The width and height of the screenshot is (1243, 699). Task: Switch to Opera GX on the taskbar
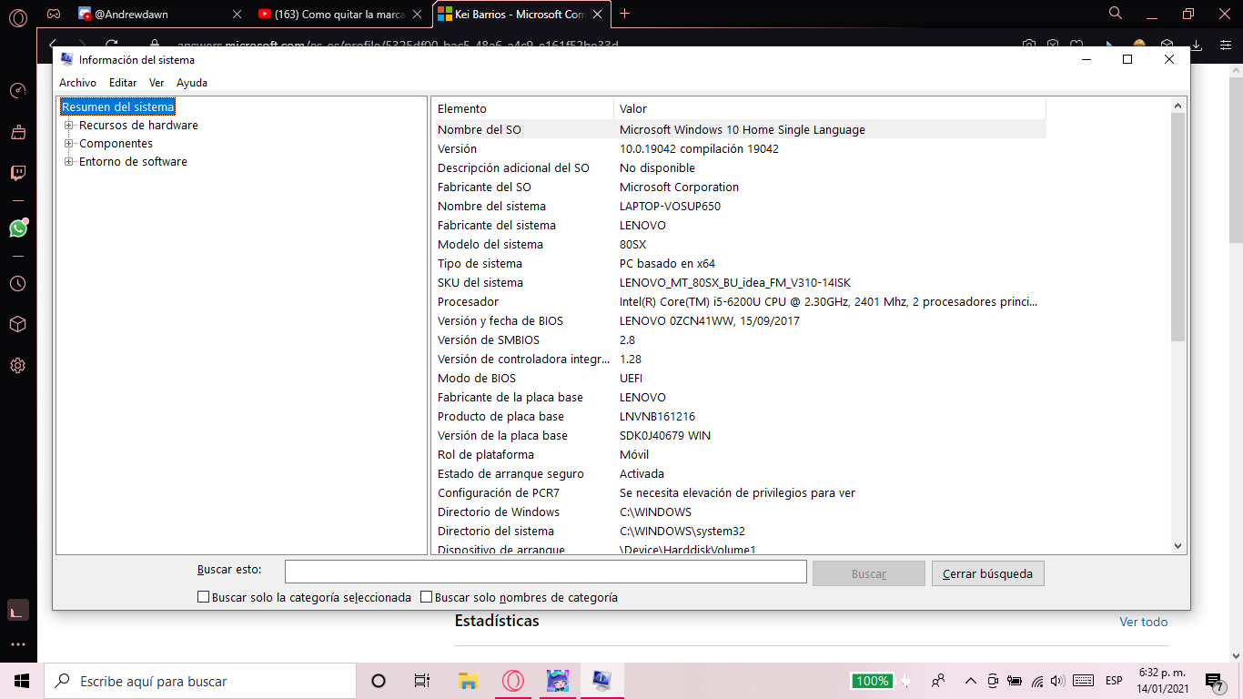(513, 681)
